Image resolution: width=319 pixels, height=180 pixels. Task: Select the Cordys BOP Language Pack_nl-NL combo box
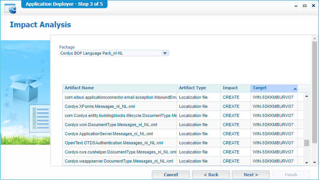coord(114,53)
